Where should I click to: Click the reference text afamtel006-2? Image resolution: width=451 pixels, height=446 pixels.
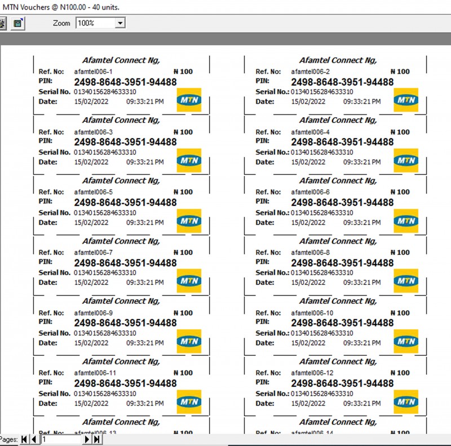311,72
